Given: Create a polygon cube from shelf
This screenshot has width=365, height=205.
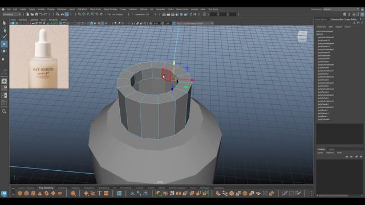Looking at the screenshot, I should click(27, 193).
